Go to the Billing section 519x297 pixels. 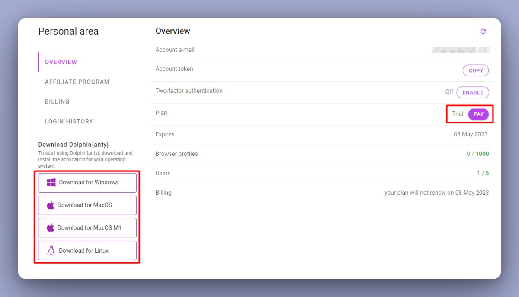pyautogui.click(x=57, y=102)
